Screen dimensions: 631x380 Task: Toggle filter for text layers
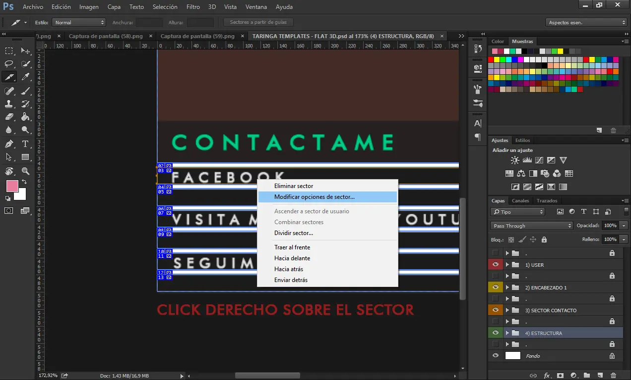(x=584, y=212)
